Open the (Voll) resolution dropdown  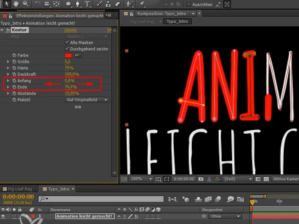238,179
